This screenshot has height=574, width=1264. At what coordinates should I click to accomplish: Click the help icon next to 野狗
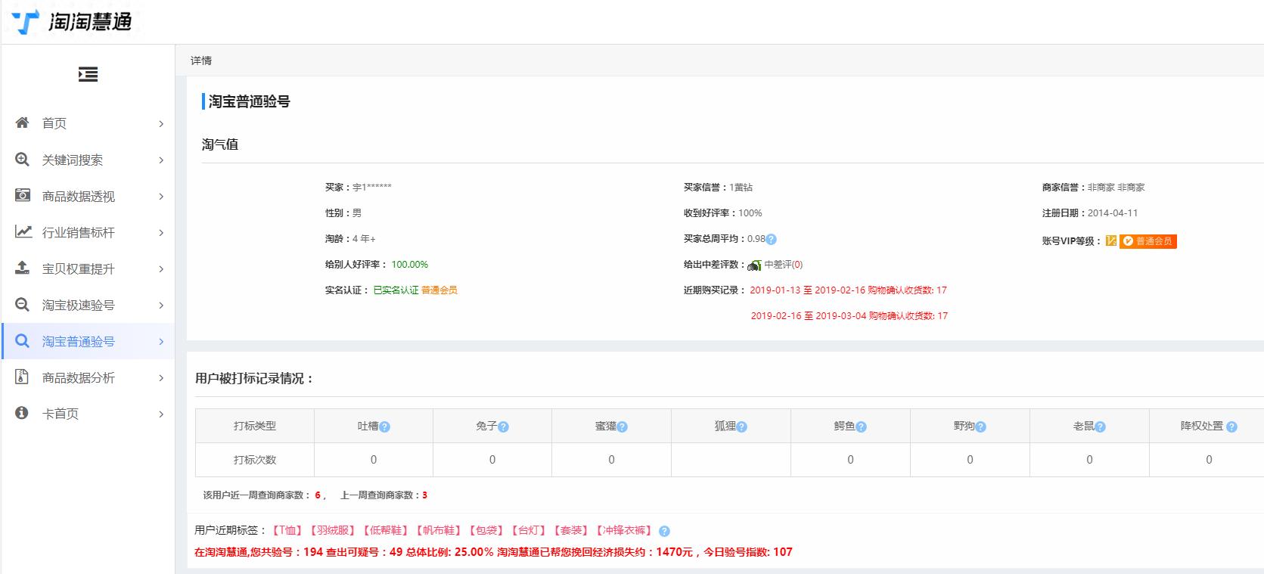980,427
